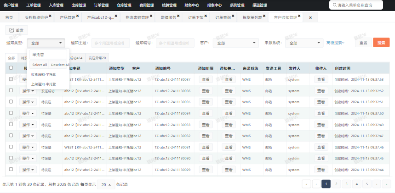
Task: Click the search icon in menu search box
Action: (x=335, y=5)
